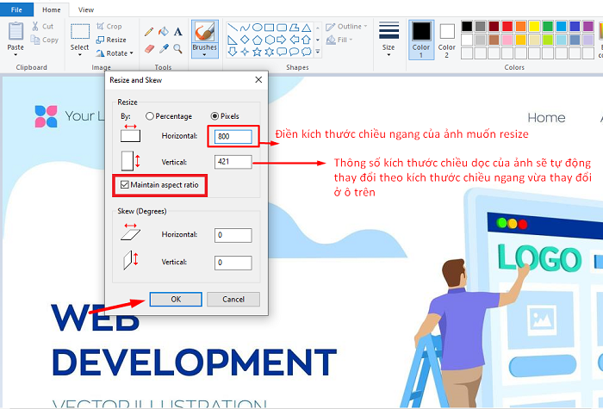Click the Paste clipboard icon
The width and height of the screenshot is (603, 409).
coord(16,31)
